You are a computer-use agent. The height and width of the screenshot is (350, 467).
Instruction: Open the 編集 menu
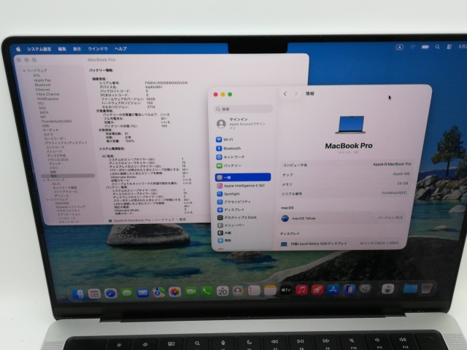[x=62, y=49]
